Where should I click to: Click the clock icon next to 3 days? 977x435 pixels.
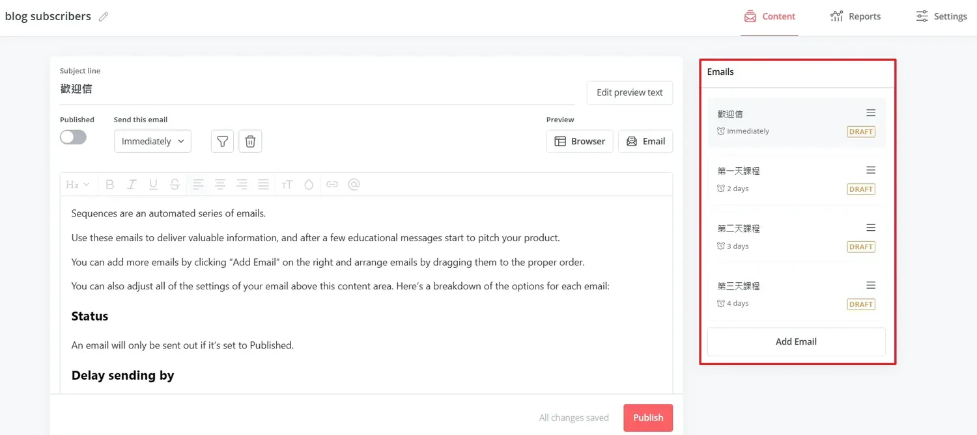(x=721, y=246)
